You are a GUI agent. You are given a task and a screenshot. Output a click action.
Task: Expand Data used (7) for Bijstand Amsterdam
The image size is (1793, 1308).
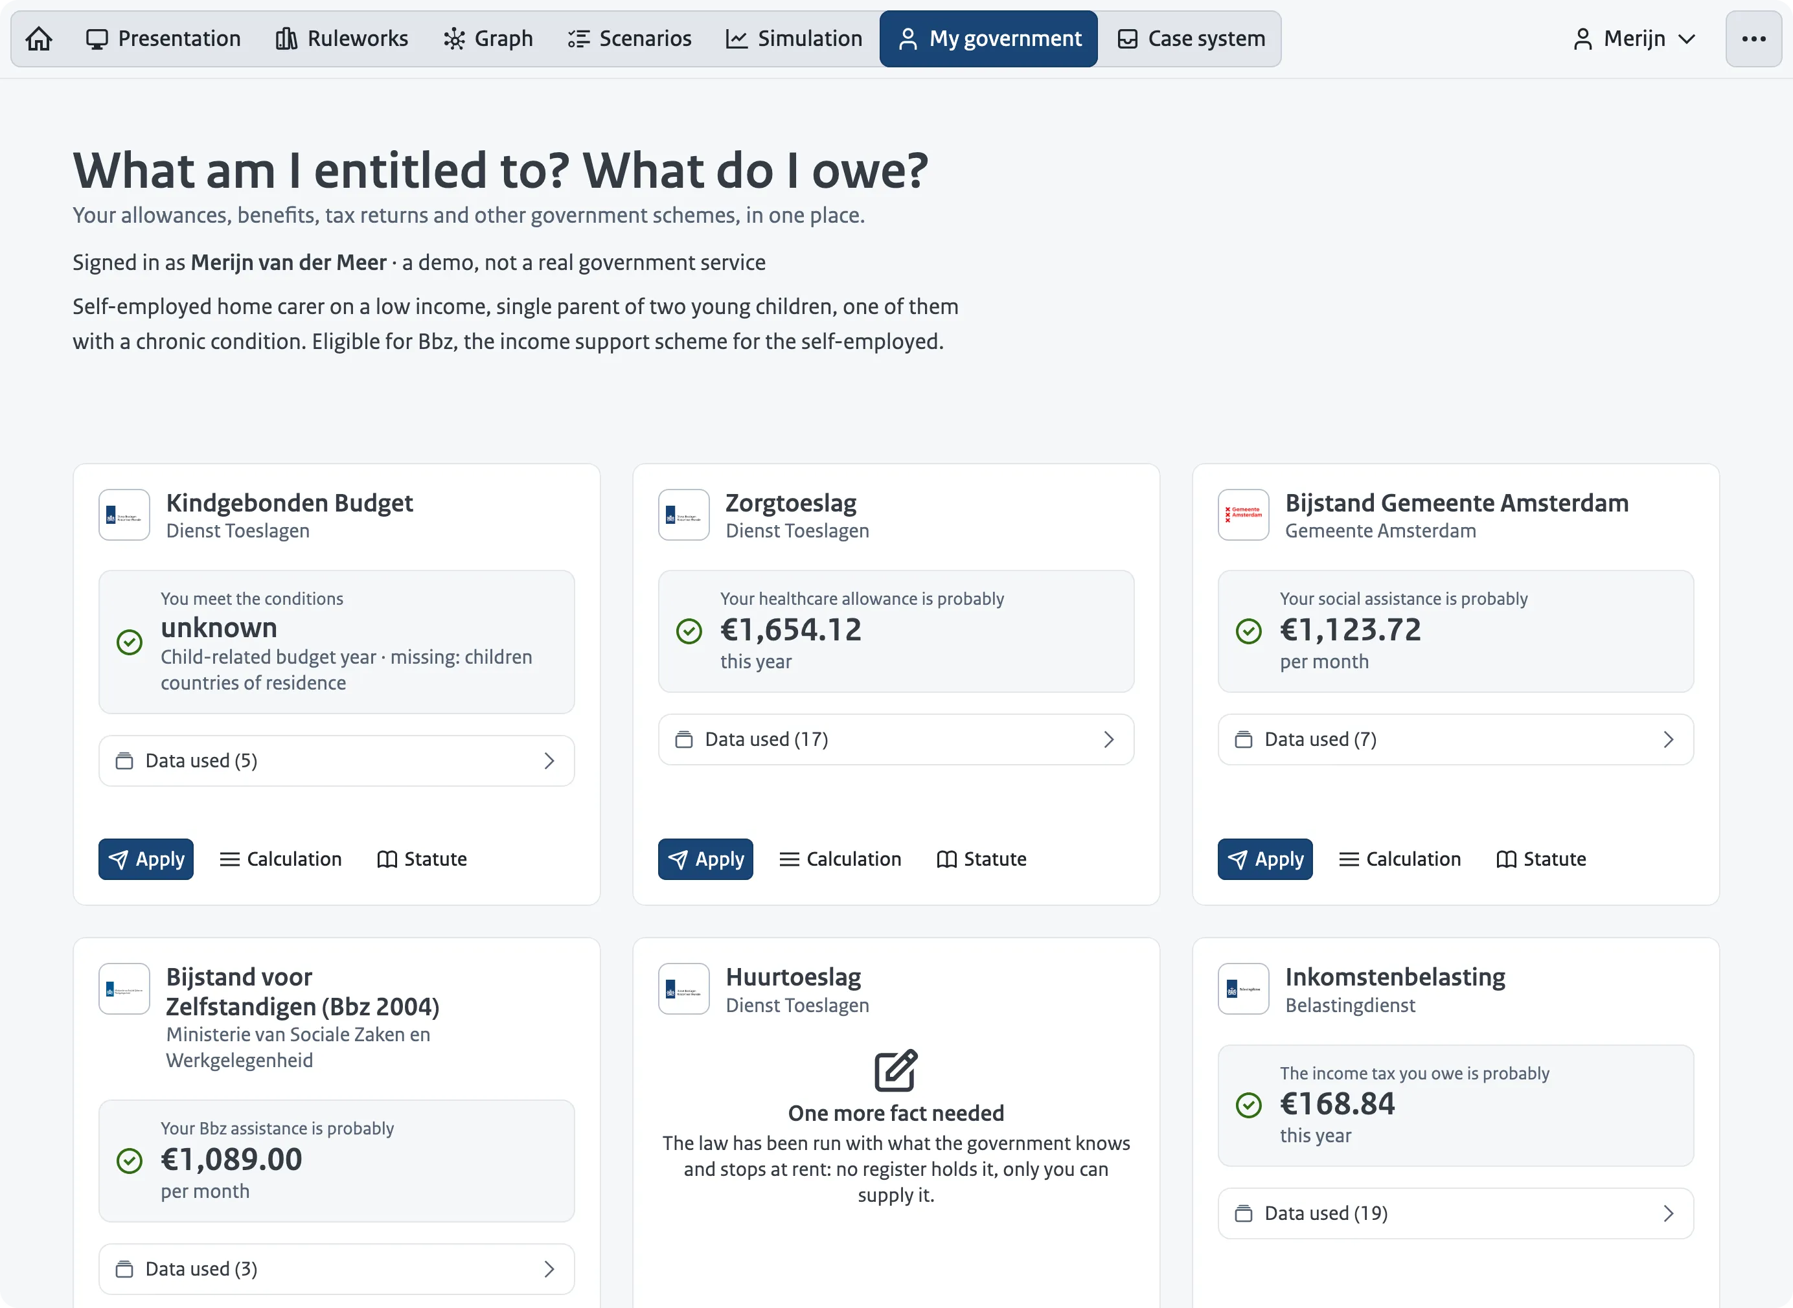pyautogui.click(x=1456, y=739)
